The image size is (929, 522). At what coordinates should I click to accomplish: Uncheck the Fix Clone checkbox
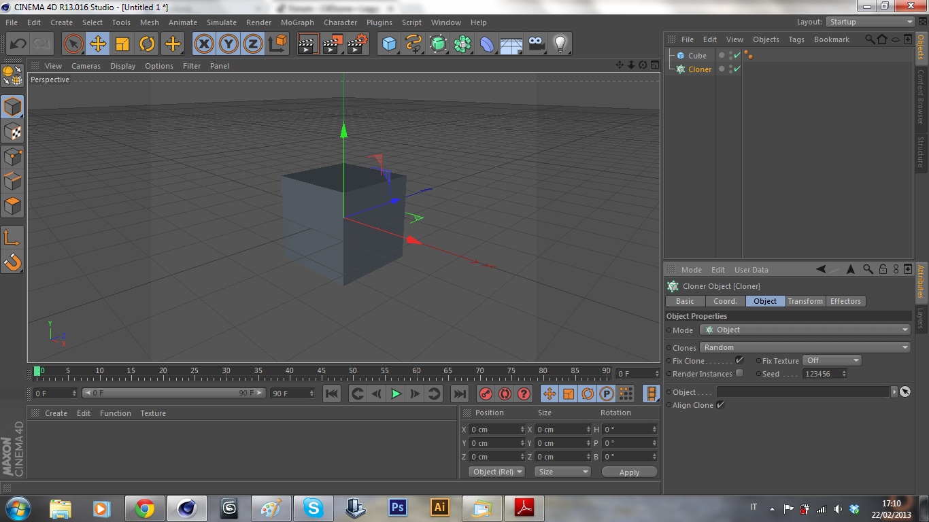point(740,360)
